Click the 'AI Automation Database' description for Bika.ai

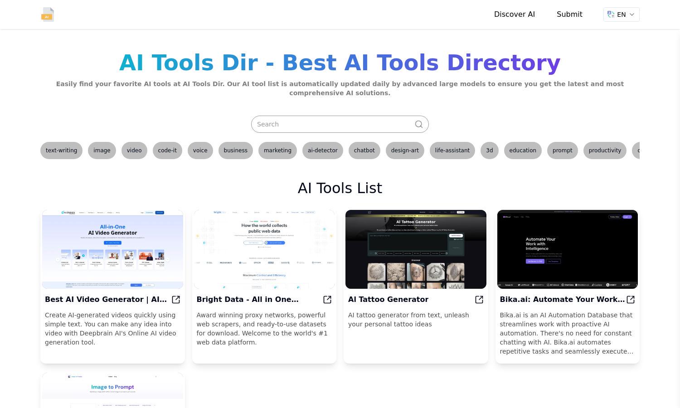click(567, 333)
